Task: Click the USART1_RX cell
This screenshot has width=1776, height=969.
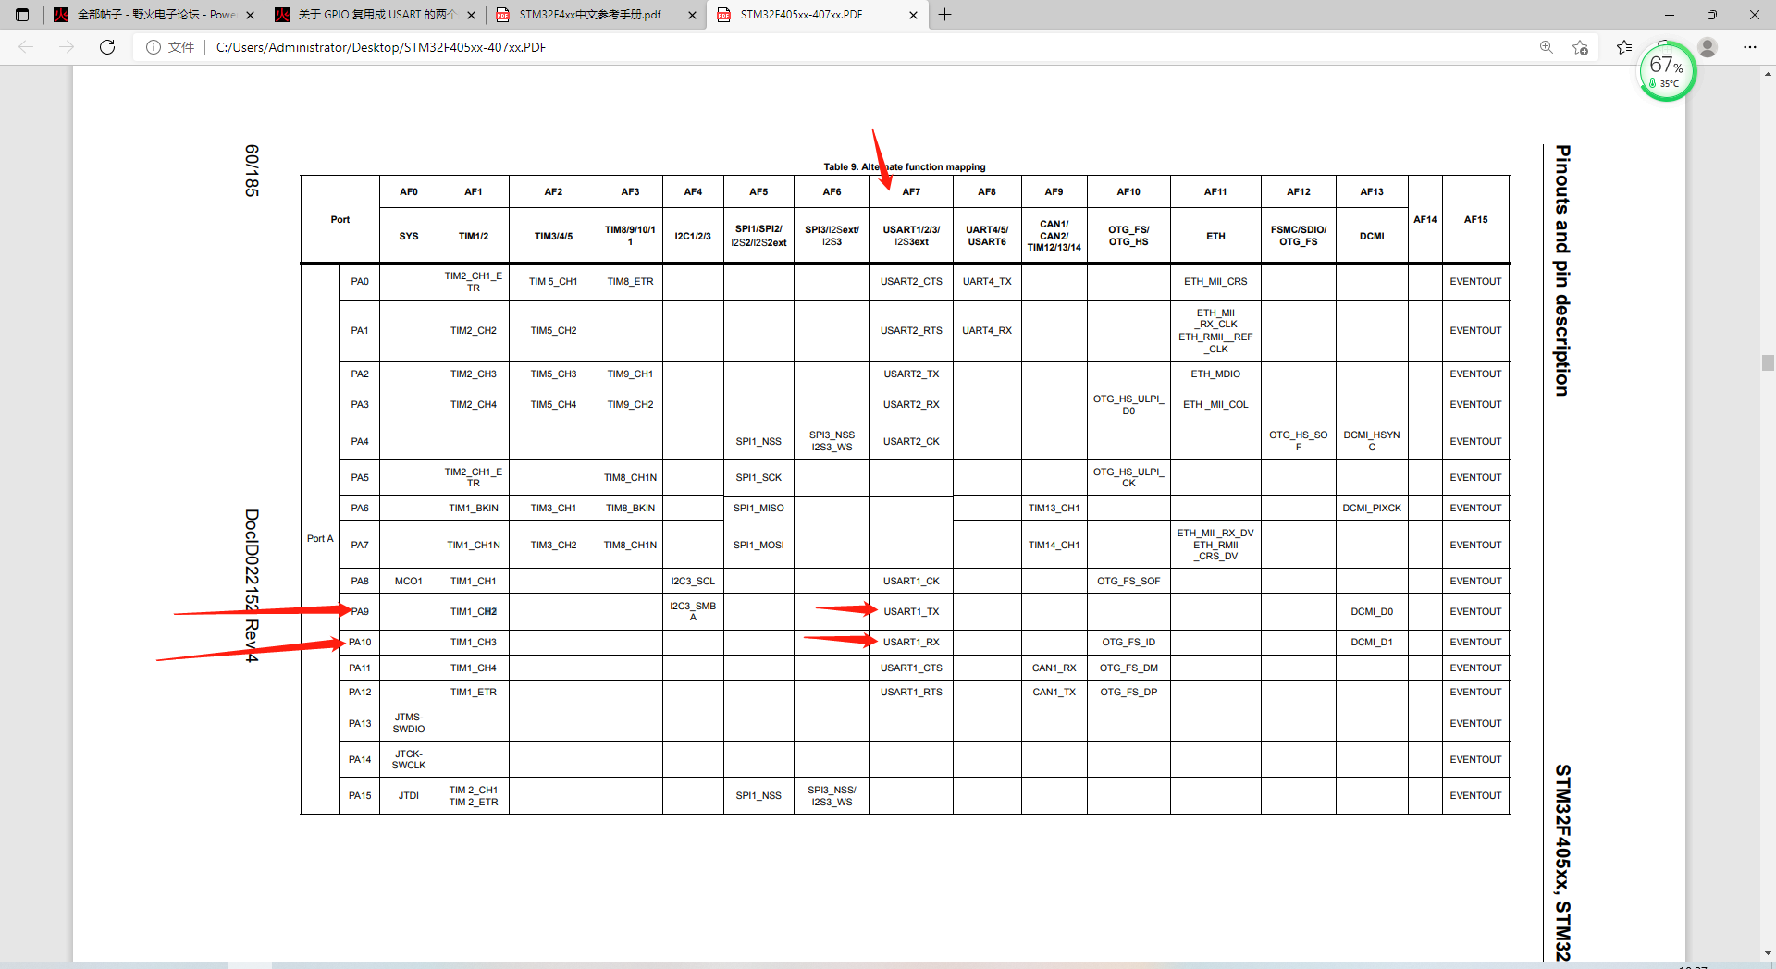Action: [911, 642]
